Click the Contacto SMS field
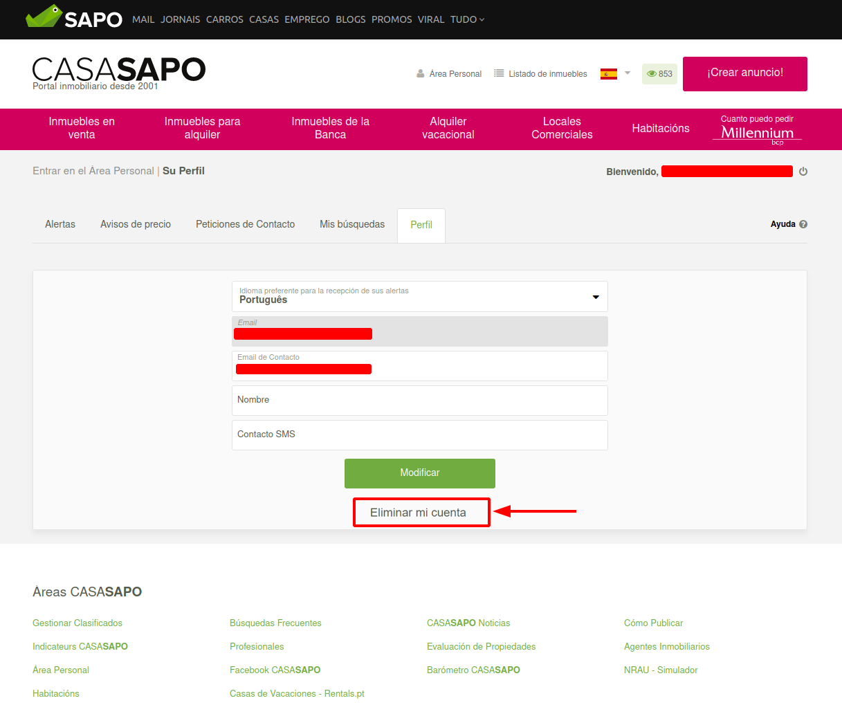The height and width of the screenshot is (714, 842). coord(419,435)
